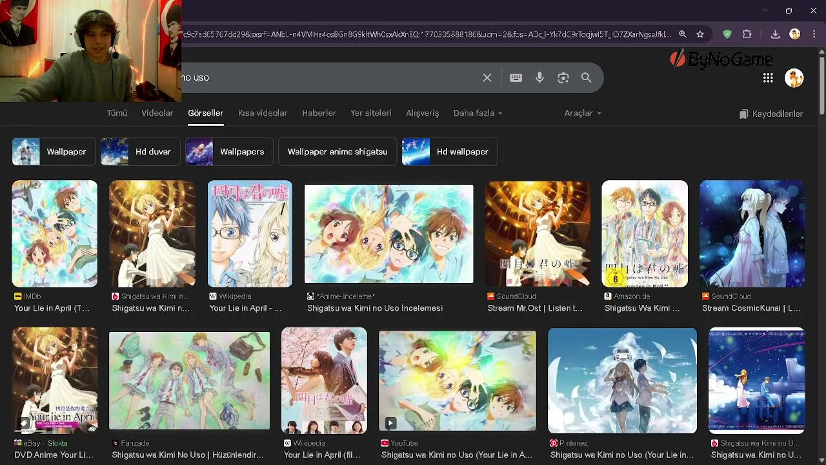Open the Google account avatar on the page
The width and height of the screenshot is (826, 465).
[x=794, y=78]
